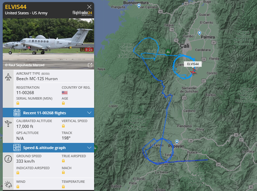Click the MC-12S Huron aircraft photo
Screen dimensions: 257x191
(x=49, y=44)
